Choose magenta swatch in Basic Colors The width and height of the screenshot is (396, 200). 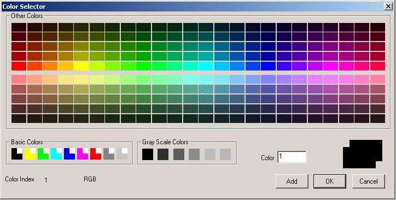[x=83, y=154]
